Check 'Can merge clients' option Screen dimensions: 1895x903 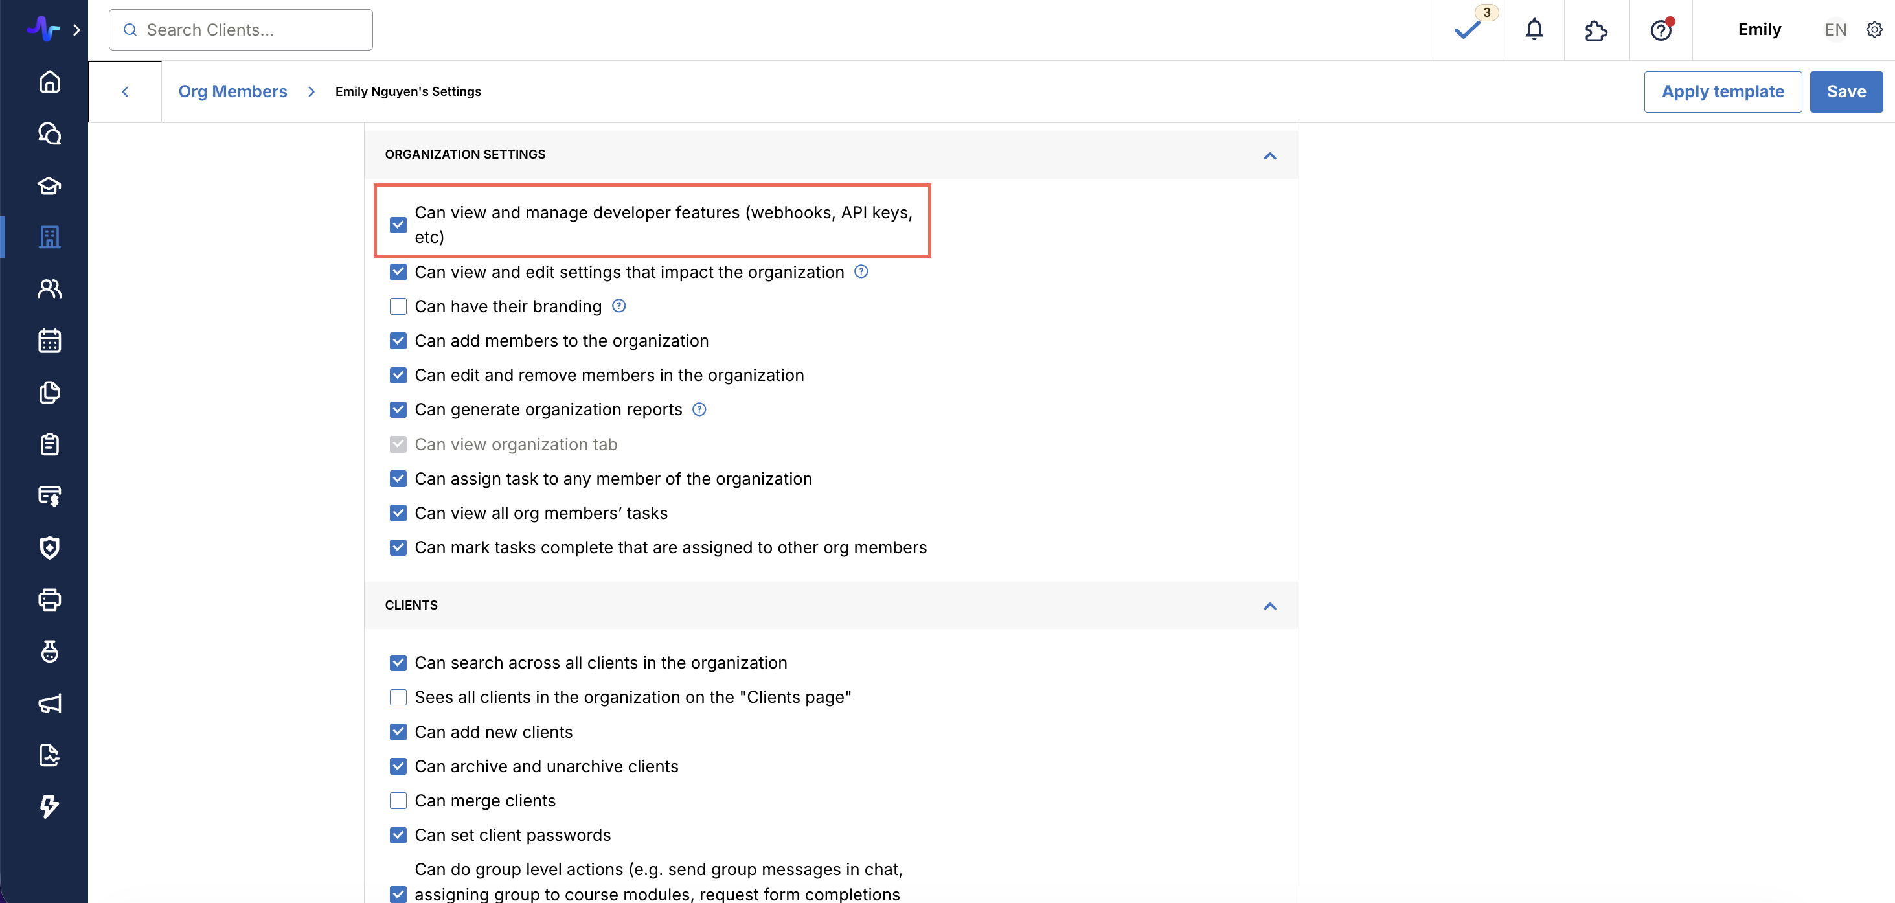coord(398,801)
